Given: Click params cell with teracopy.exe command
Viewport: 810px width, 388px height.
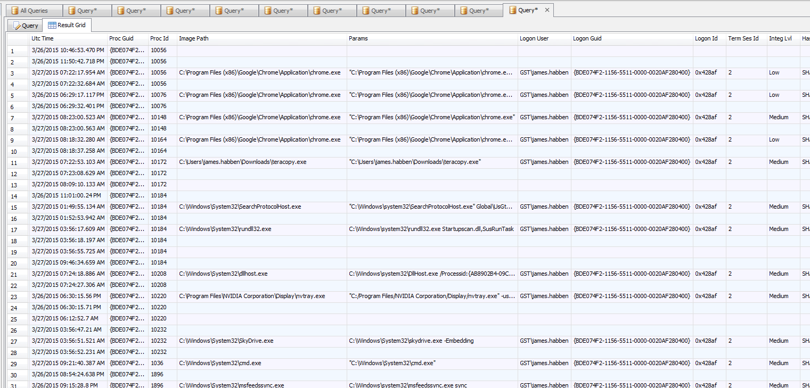Looking at the screenshot, I should pyautogui.click(x=432, y=162).
